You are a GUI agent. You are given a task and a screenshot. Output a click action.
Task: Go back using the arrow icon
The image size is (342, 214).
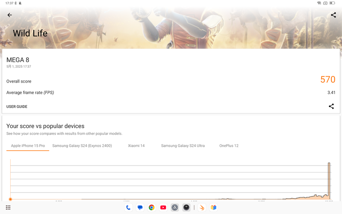[9, 15]
